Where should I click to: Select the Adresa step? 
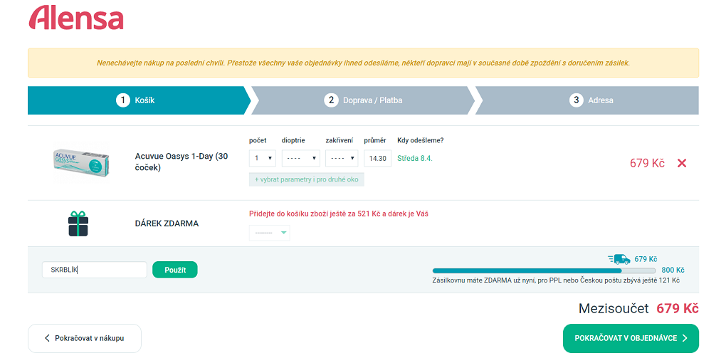pos(587,100)
